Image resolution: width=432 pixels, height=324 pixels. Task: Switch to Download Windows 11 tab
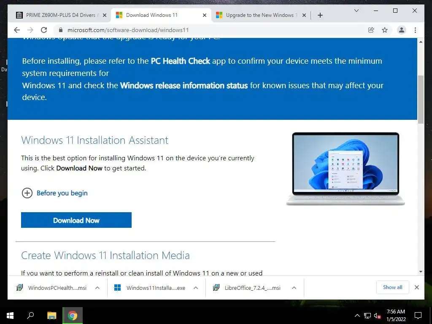(161, 15)
